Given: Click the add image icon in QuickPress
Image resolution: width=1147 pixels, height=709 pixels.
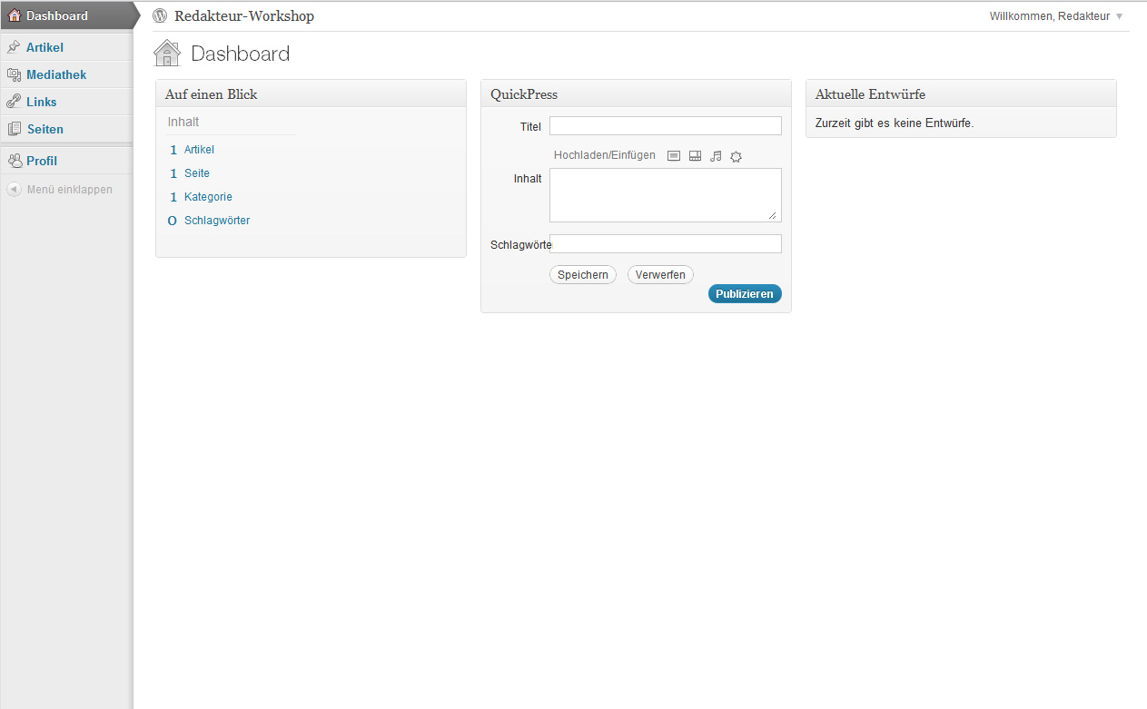Looking at the screenshot, I should tap(674, 156).
